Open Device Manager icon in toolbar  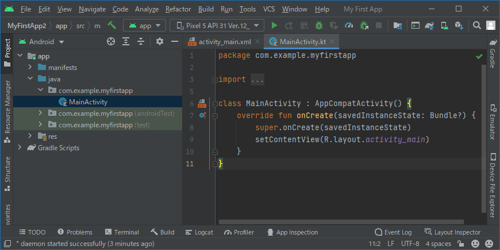(444, 25)
